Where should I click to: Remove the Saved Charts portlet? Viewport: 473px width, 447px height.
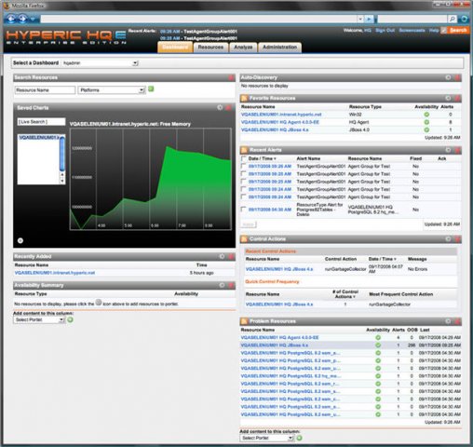click(x=229, y=108)
